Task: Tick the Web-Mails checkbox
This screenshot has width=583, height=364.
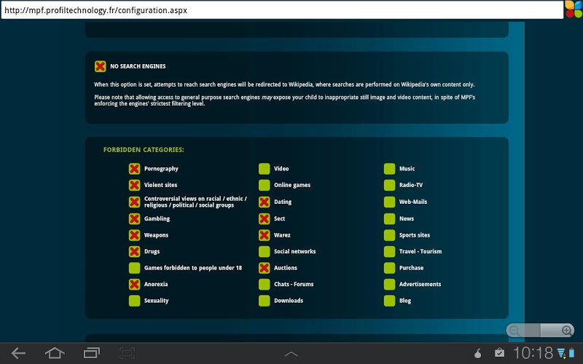Action: click(x=389, y=202)
